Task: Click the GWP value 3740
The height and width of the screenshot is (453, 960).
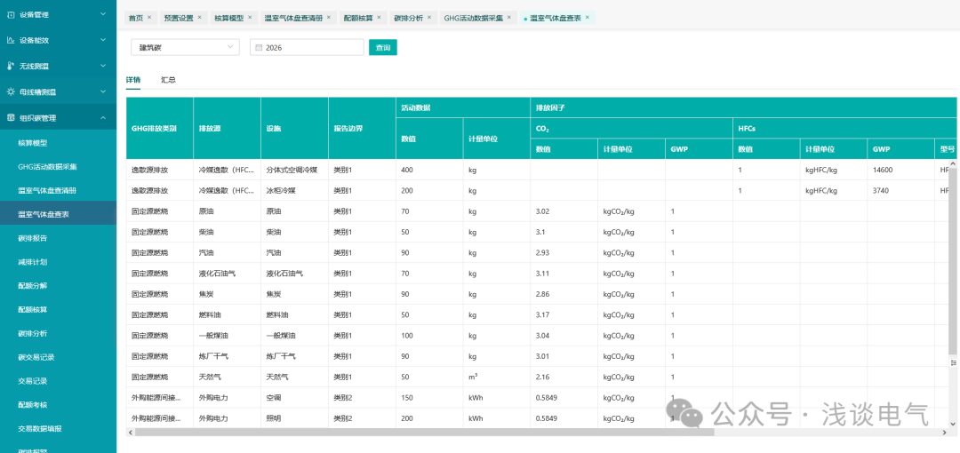Action: pyautogui.click(x=881, y=191)
